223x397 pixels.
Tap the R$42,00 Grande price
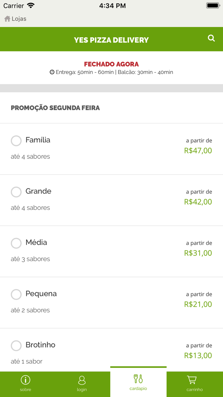tap(198, 202)
